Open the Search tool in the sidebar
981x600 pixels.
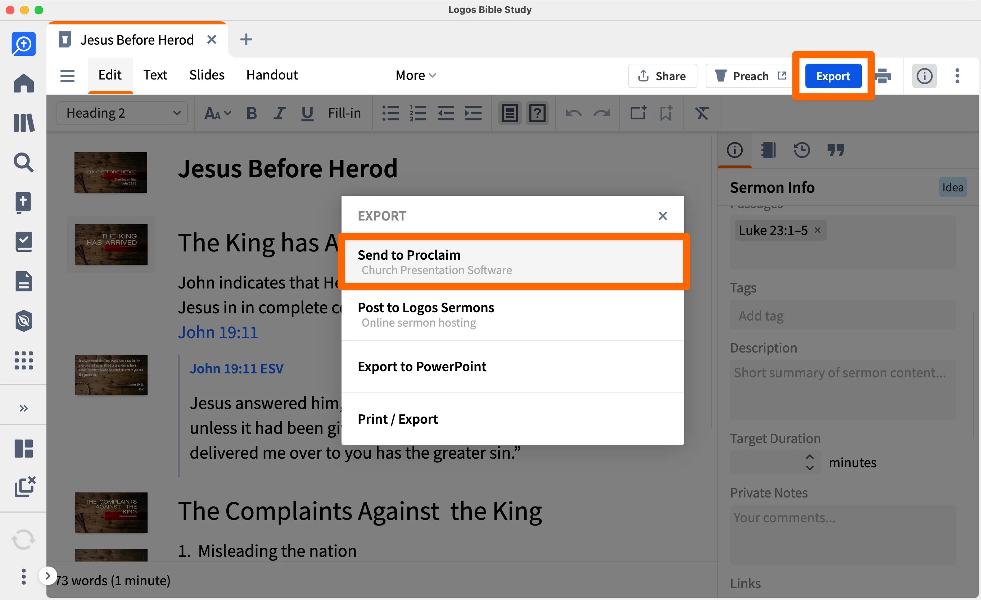click(x=23, y=163)
